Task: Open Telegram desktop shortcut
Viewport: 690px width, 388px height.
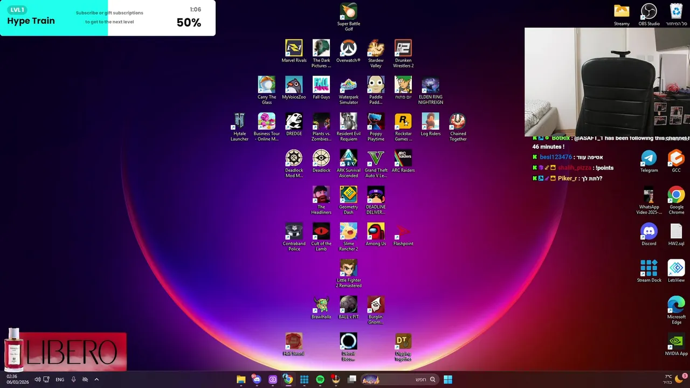Action: point(649,161)
